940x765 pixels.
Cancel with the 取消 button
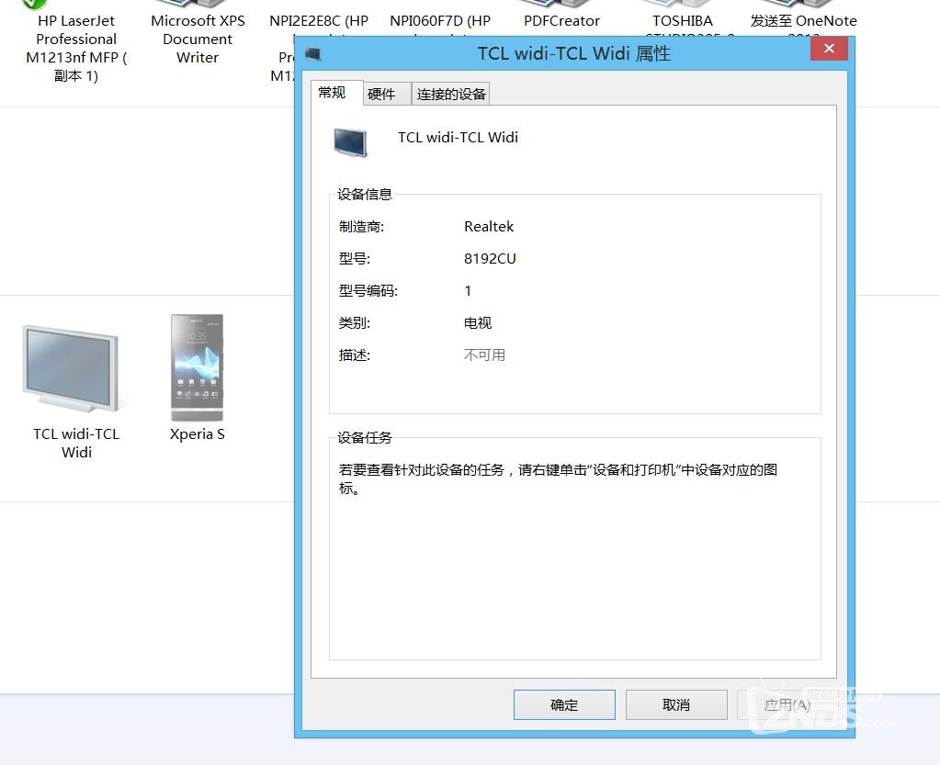click(x=676, y=704)
